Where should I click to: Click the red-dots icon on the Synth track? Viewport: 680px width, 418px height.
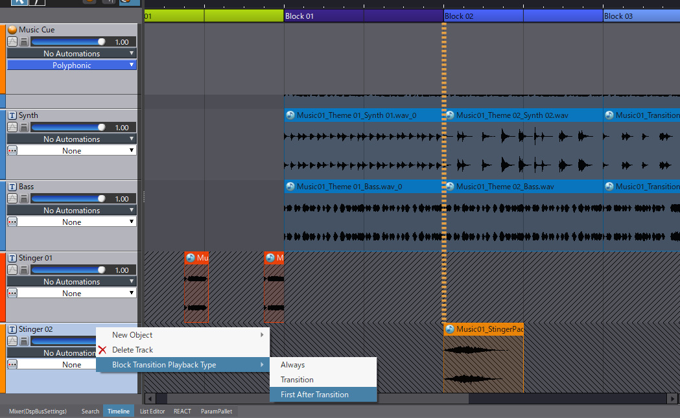click(12, 150)
